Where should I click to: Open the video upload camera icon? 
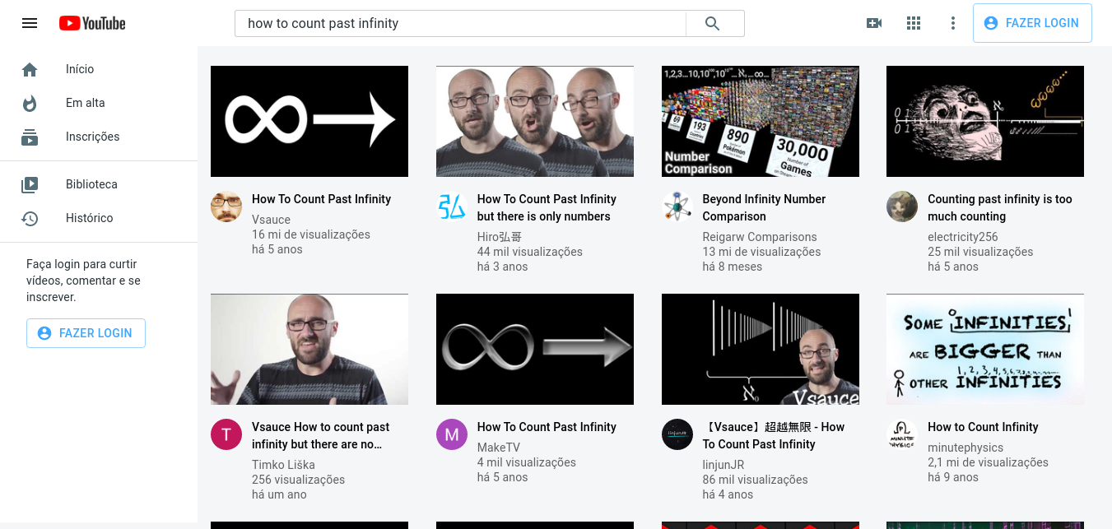point(874,23)
